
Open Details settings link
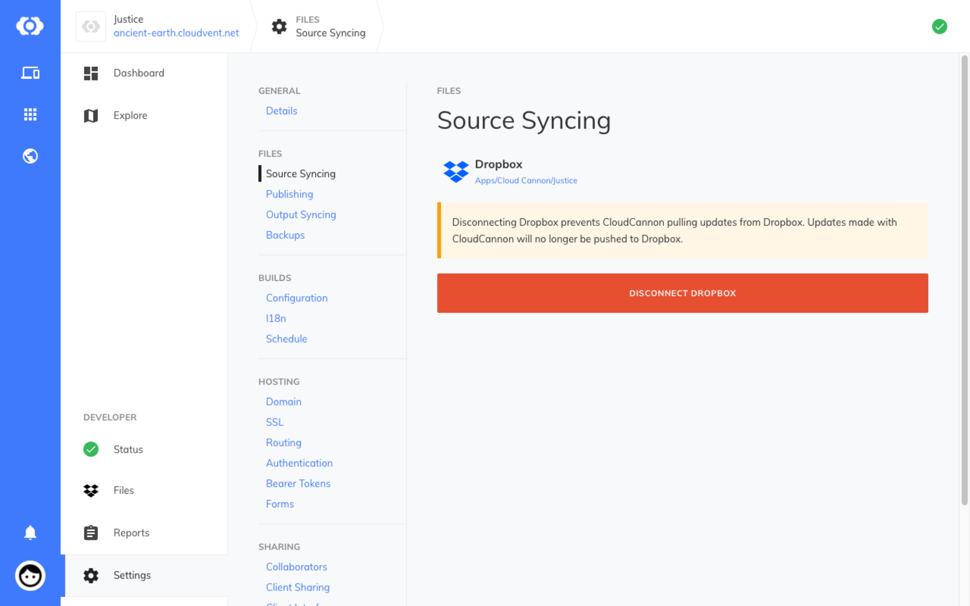[281, 111]
